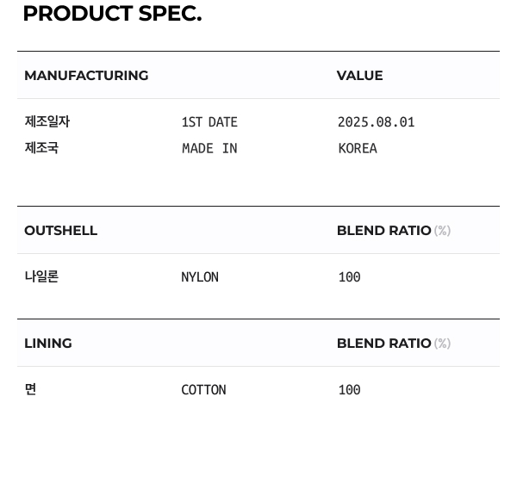The height and width of the screenshot is (477, 517).
Task: Select the 나일론 material label
Action: (x=41, y=277)
